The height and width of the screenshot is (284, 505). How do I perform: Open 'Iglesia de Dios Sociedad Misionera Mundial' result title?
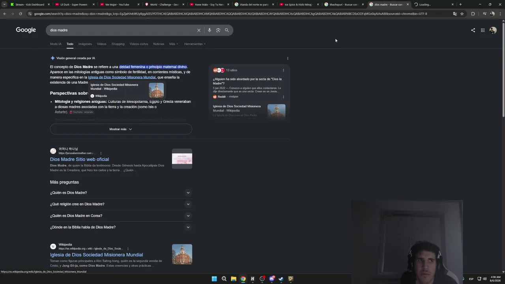tap(96, 255)
